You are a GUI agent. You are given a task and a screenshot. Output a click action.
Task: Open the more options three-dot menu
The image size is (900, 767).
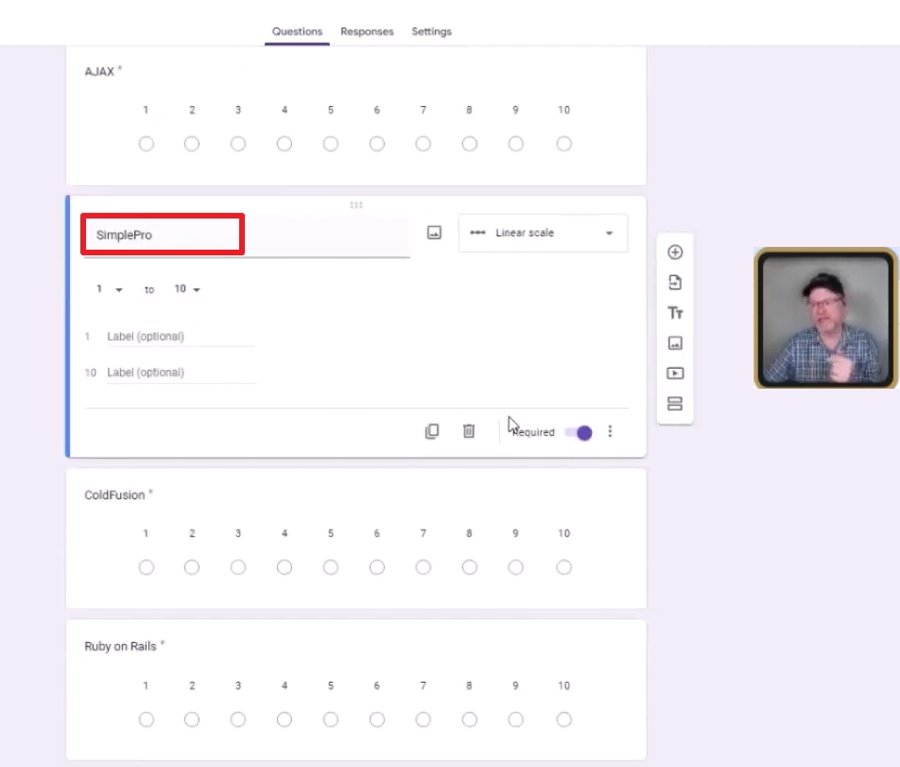610,431
